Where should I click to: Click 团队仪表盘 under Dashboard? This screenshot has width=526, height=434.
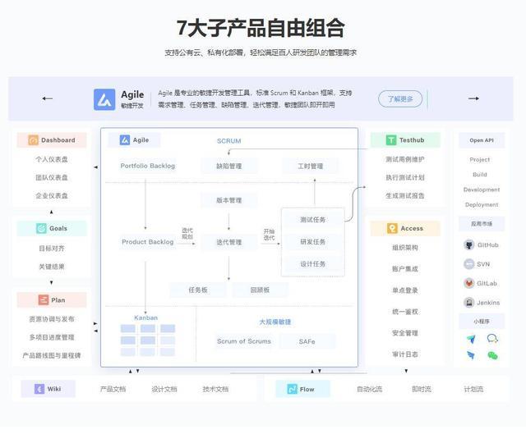[52, 177]
